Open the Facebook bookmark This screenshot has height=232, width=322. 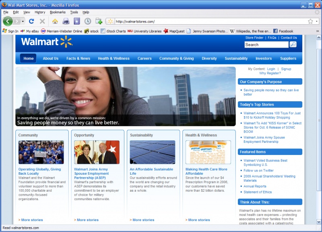283,31
